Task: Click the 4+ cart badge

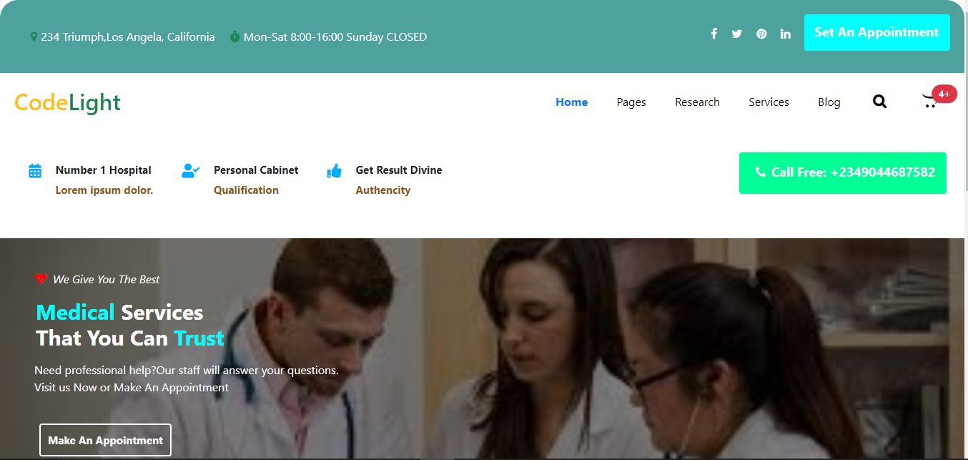Action: (944, 94)
